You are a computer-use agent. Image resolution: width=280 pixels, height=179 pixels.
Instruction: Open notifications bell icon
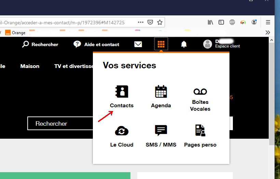click(x=184, y=44)
